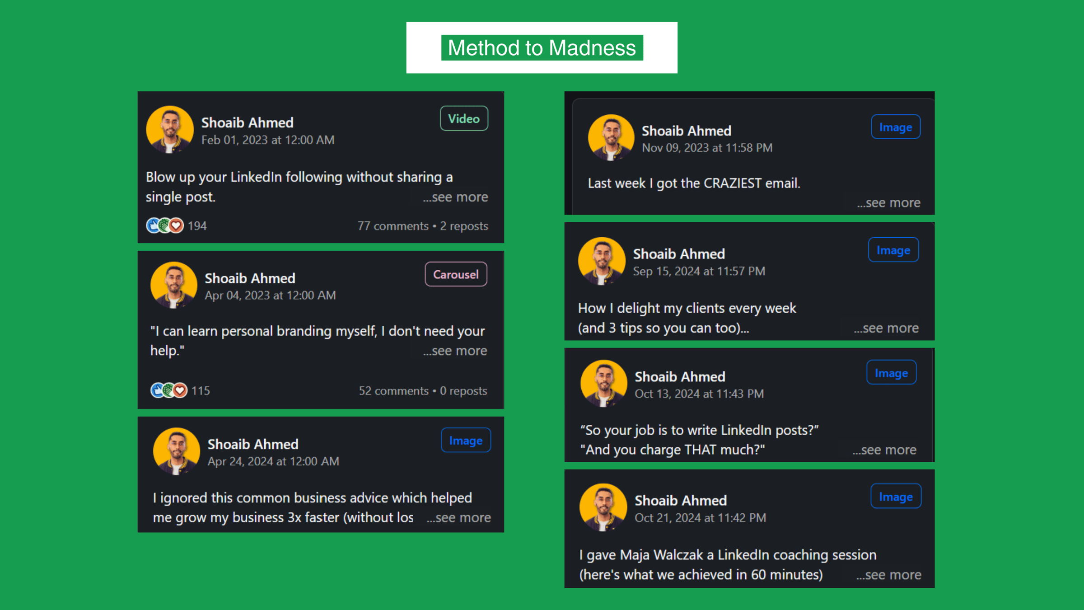Open the 52 comments link

(x=393, y=391)
